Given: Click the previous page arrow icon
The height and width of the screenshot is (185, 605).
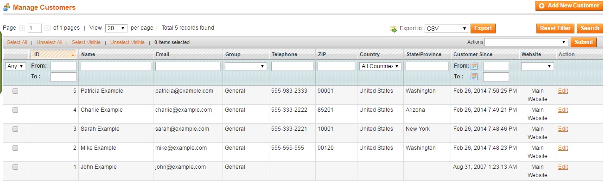Looking at the screenshot, I should pyautogui.click(x=22, y=28).
